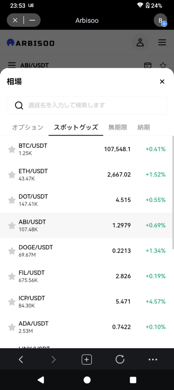Toggle favorite star for BTC/USDT
The image size is (174, 390).
coord(12,149)
